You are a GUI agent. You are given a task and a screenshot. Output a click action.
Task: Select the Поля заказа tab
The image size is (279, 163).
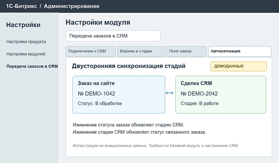(x=186, y=51)
